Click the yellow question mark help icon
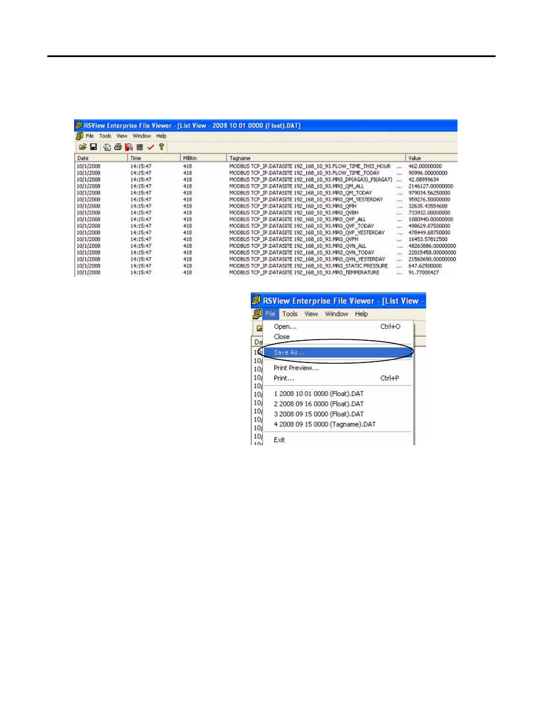The width and height of the screenshot is (544, 705). coord(161,147)
